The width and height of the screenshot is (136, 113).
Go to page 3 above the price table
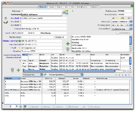coord(123,75)
